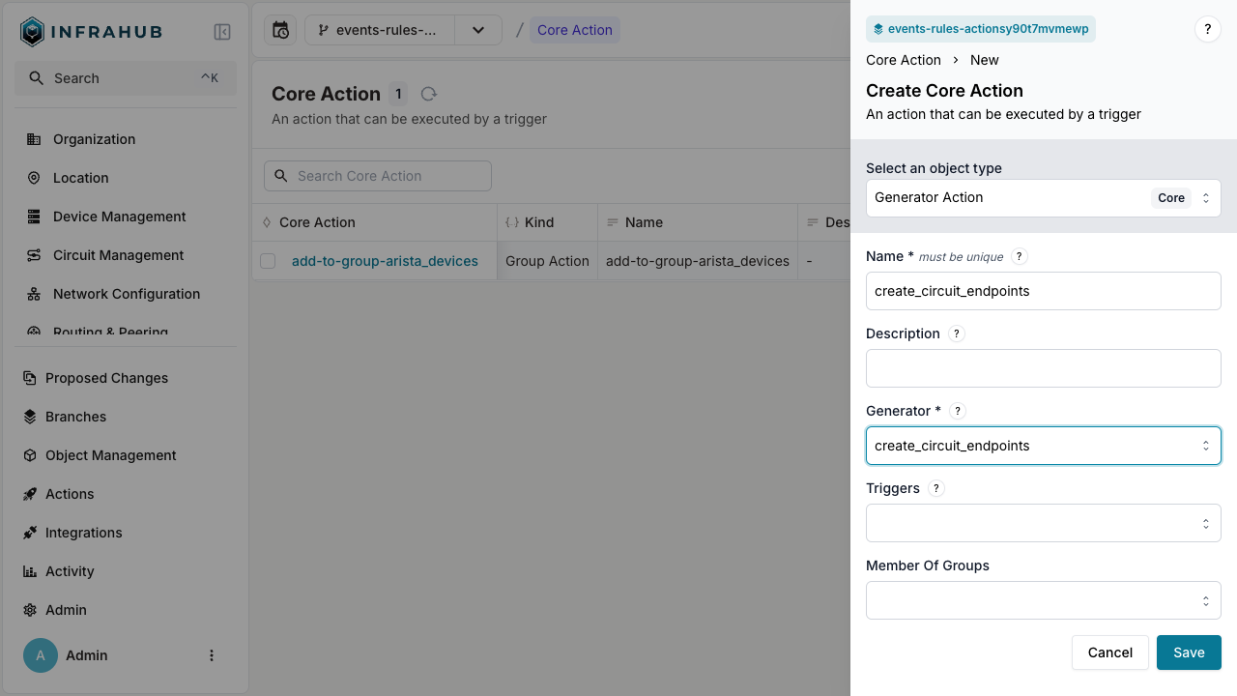Click the help icon next to Generator label

958,411
